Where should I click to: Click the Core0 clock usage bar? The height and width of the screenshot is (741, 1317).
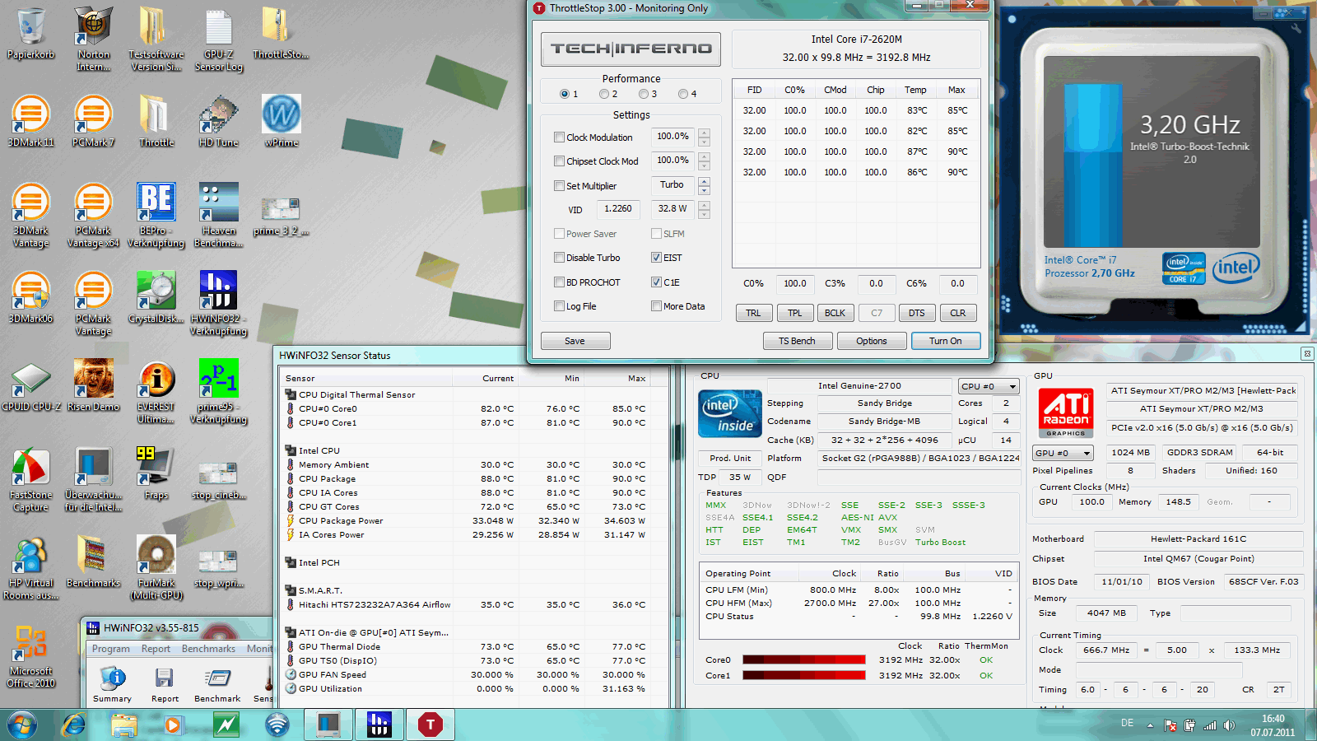(804, 659)
